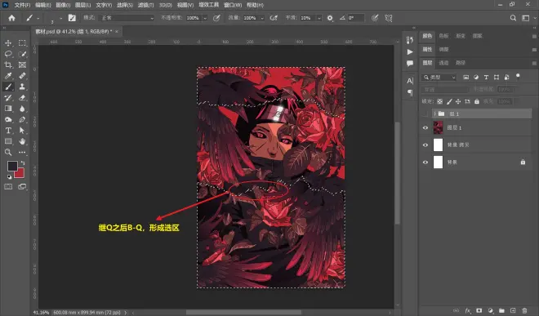539x316 pixels.
Task: Change screen mode button in toolbox
Action: coord(22,187)
